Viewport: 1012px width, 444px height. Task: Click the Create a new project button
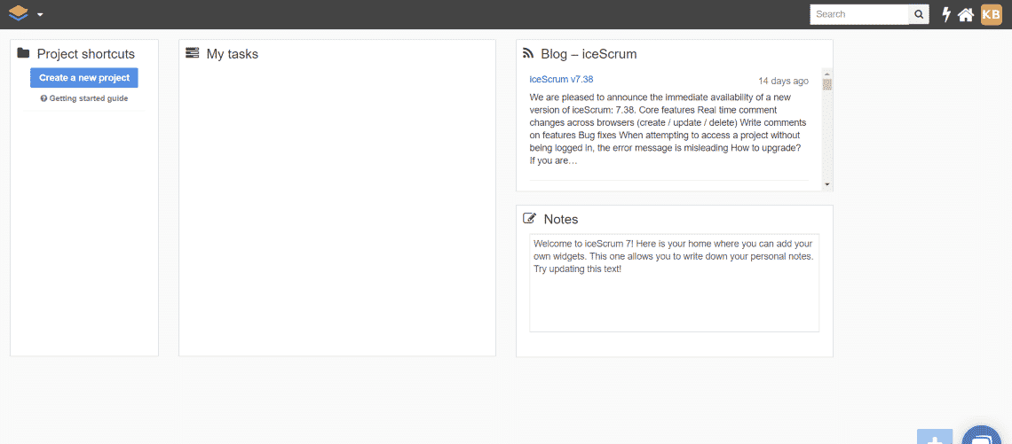click(x=84, y=77)
